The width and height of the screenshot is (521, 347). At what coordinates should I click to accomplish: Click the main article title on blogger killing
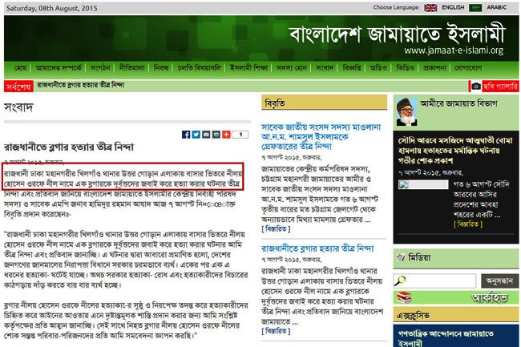tap(69, 147)
